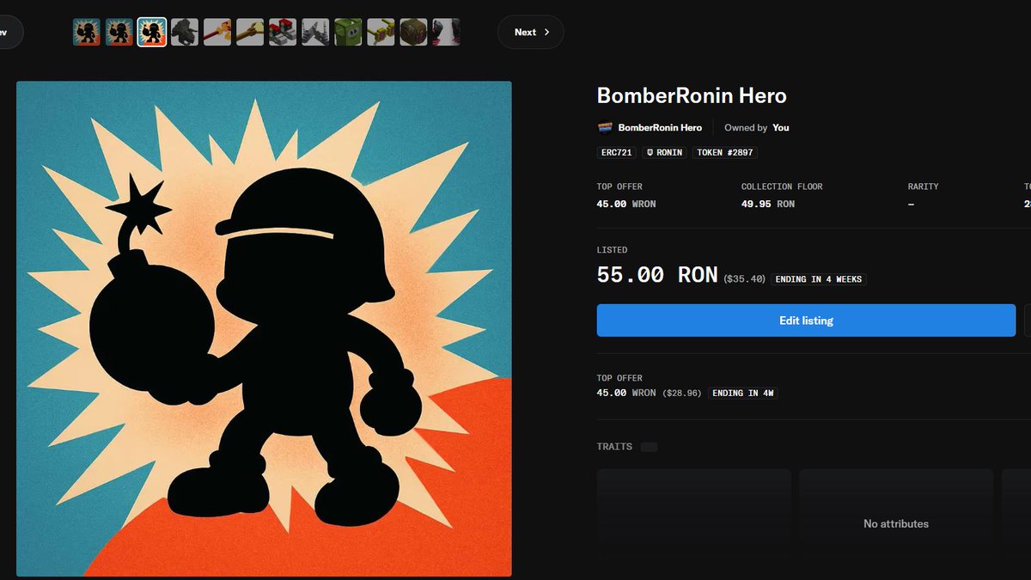
Task: Click the brown treasure chest thumbnail
Action: [413, 31]
